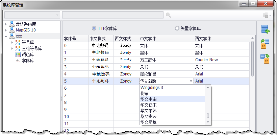Select the TTF字体库 radio button
Viewport: 277px width, 135px height.
(x=94, y=28)
